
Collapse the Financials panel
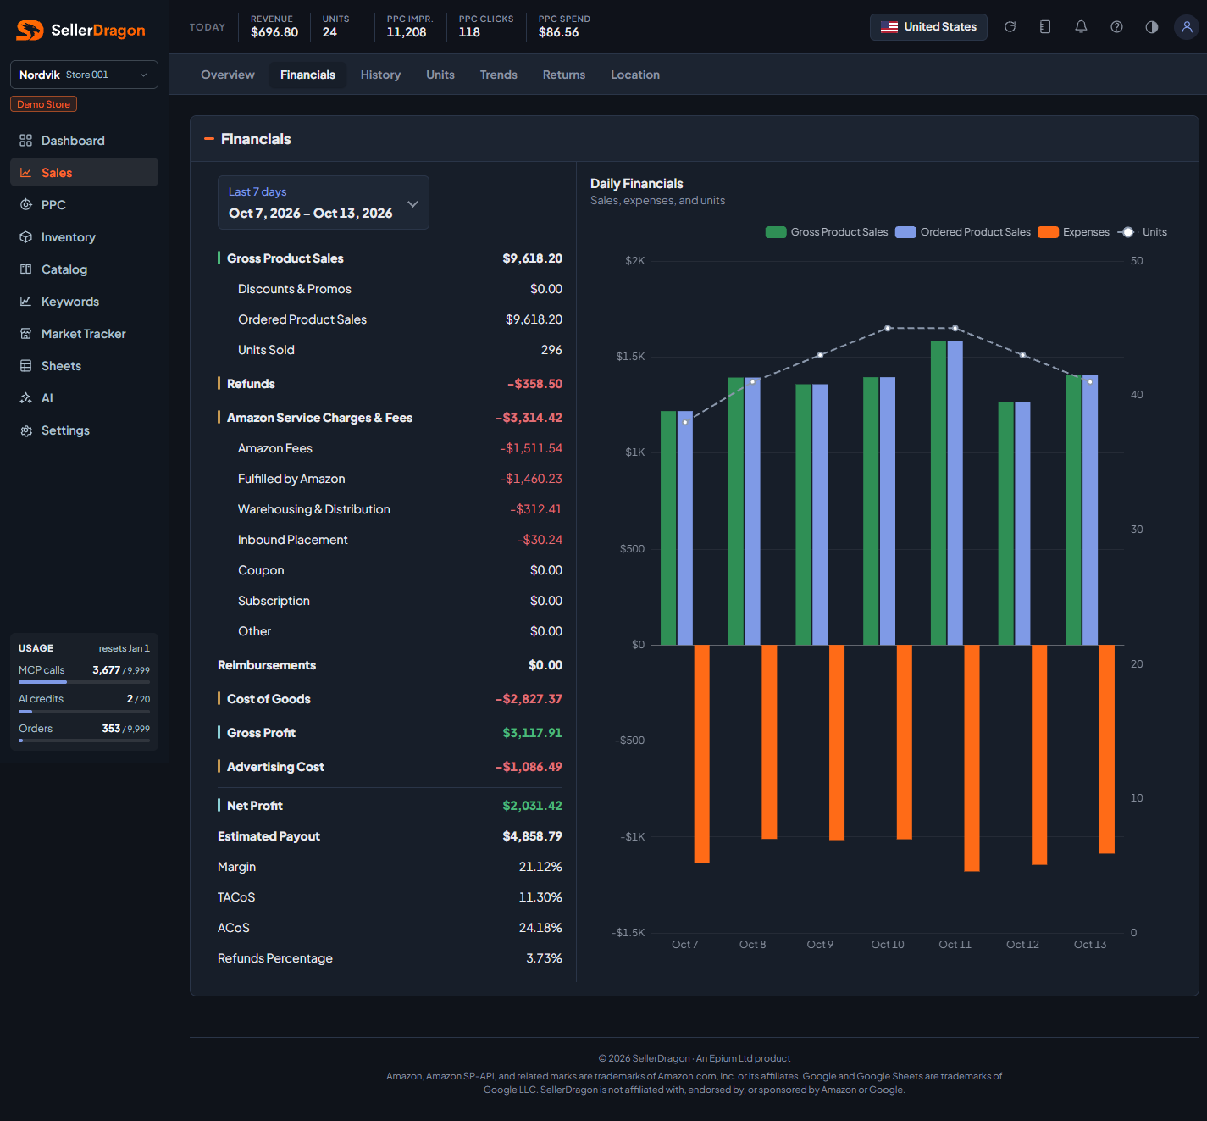(x=209, y=139)
